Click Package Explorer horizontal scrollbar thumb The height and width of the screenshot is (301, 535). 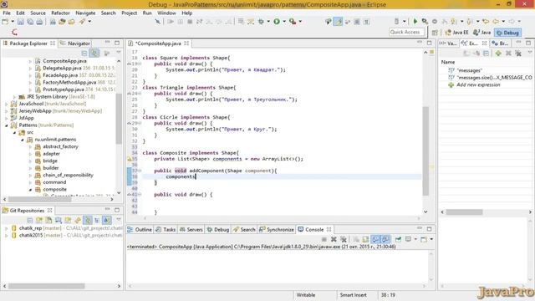pyautogui.click(x=40, y=199)
